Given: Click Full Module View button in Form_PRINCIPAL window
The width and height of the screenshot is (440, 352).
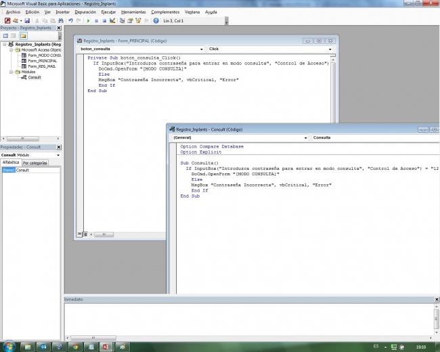Looking at the screenshot, I should tap(85, 234).
